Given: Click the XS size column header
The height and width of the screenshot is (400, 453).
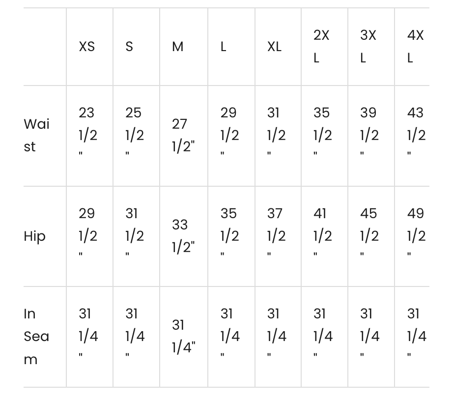Looking at the screenshot, I should click(87, 47).
